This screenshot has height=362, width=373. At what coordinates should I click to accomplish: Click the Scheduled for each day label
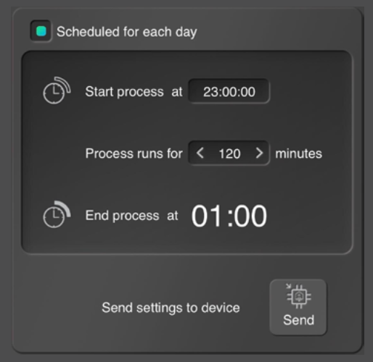(x=127, y=32)
